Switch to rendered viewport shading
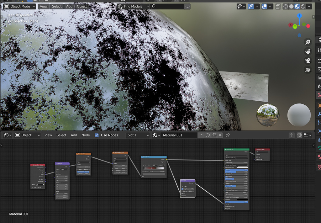This screenshot has width=321, height=223. pyautogui.click(x=303, y=7)
